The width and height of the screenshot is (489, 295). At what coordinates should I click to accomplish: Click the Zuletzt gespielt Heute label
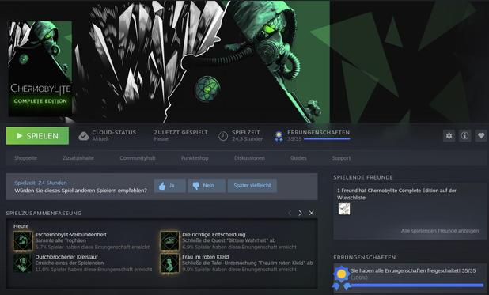click(x=180, y=136)
